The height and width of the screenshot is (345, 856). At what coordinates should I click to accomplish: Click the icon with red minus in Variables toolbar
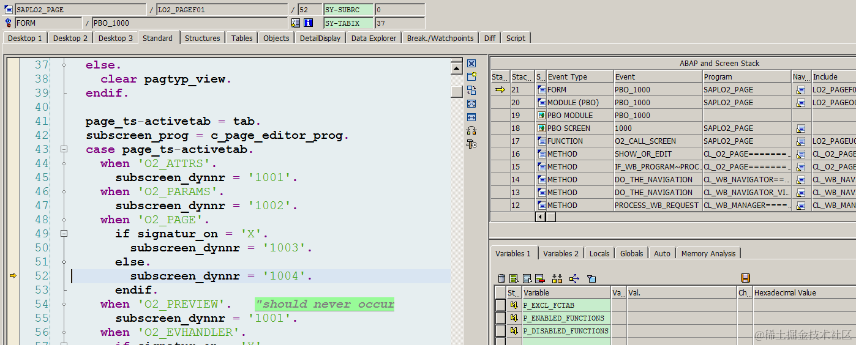[539, 278]
